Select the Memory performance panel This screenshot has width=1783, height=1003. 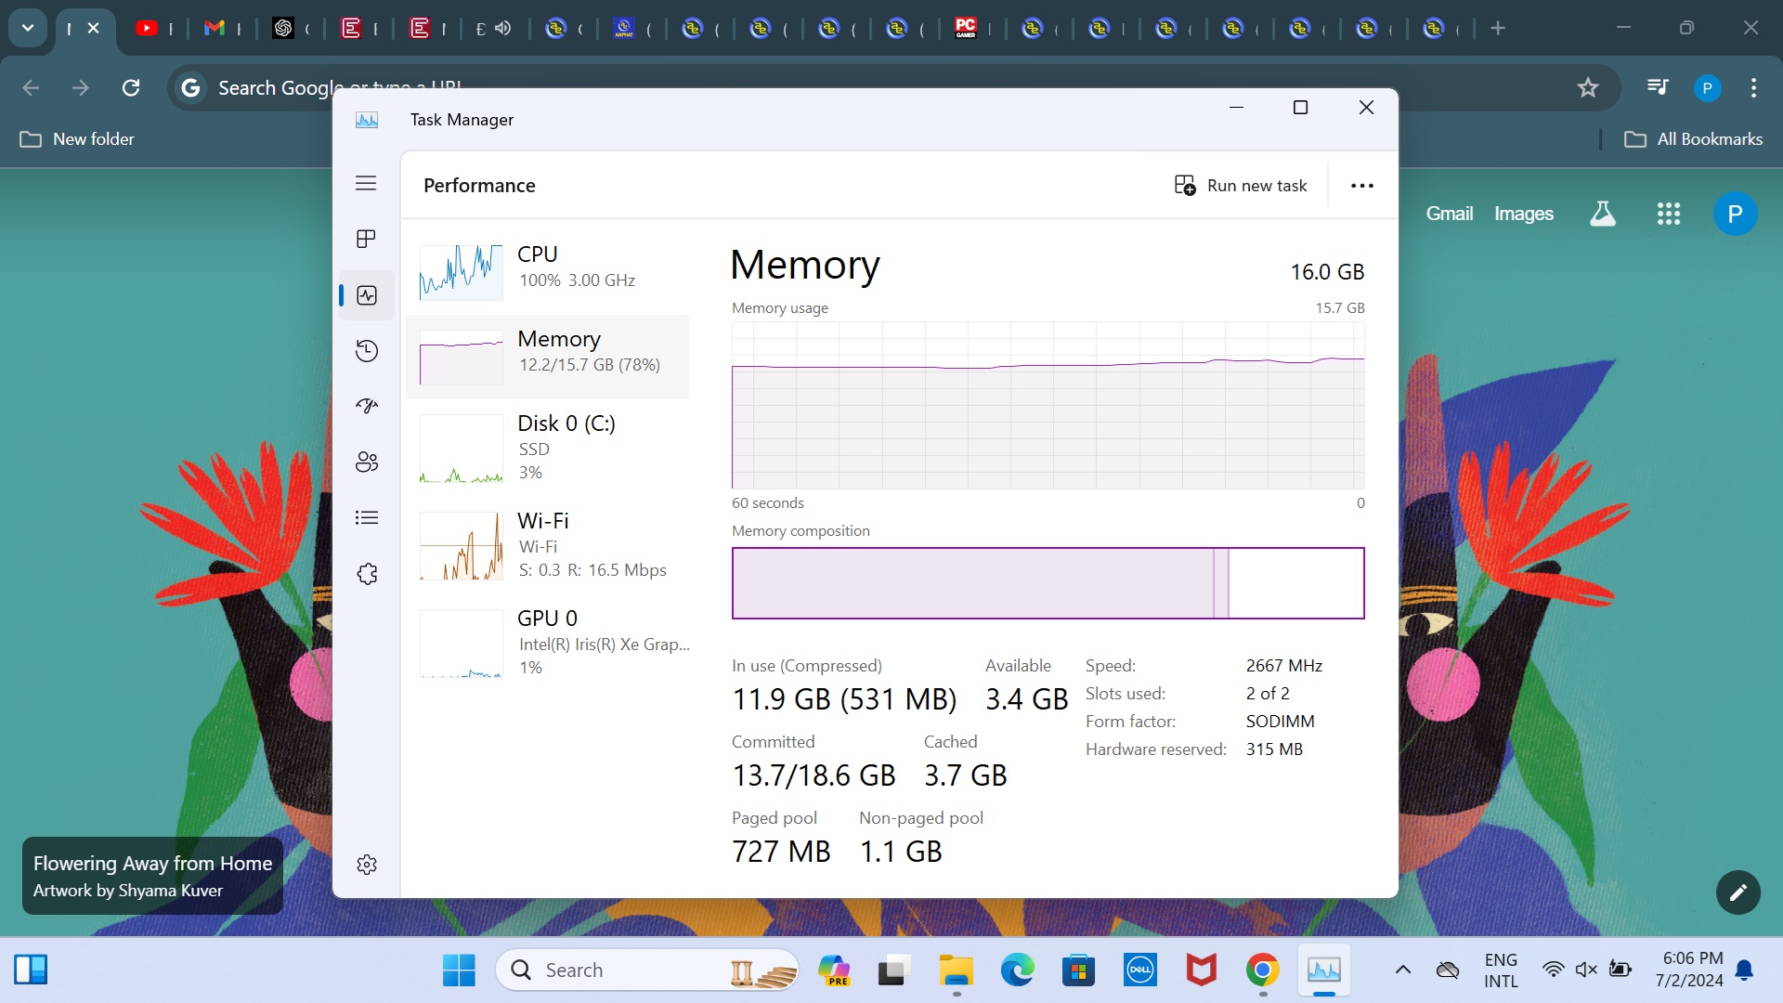(553, 351)
